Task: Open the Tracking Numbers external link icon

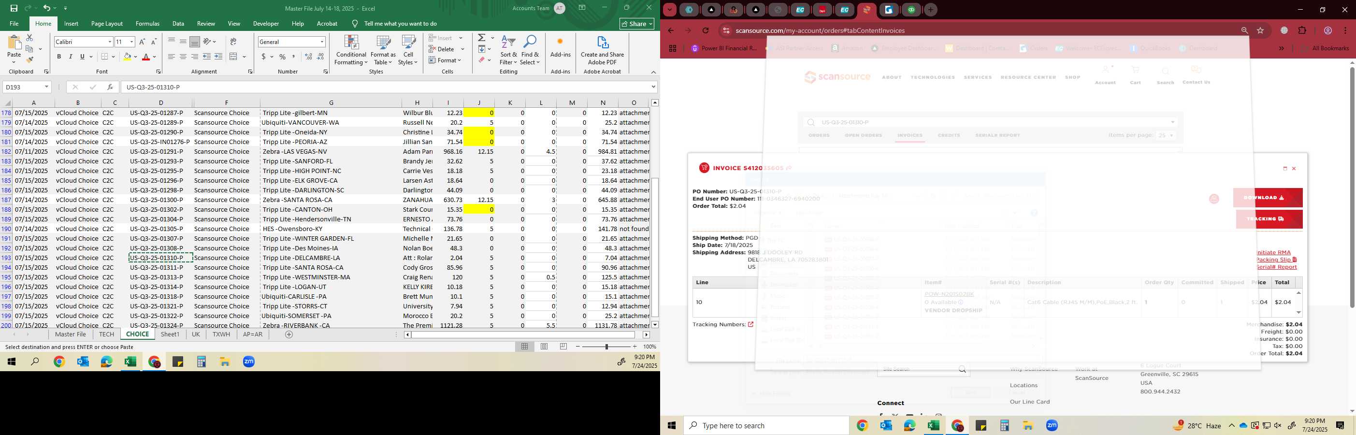Action: pyautogui.click(x=750, y=324)
